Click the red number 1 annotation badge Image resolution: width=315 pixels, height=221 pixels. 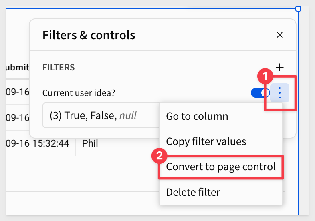point(265,76)
